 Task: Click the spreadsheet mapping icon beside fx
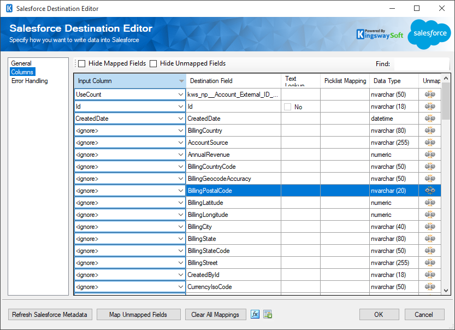[x=268, y=314]
